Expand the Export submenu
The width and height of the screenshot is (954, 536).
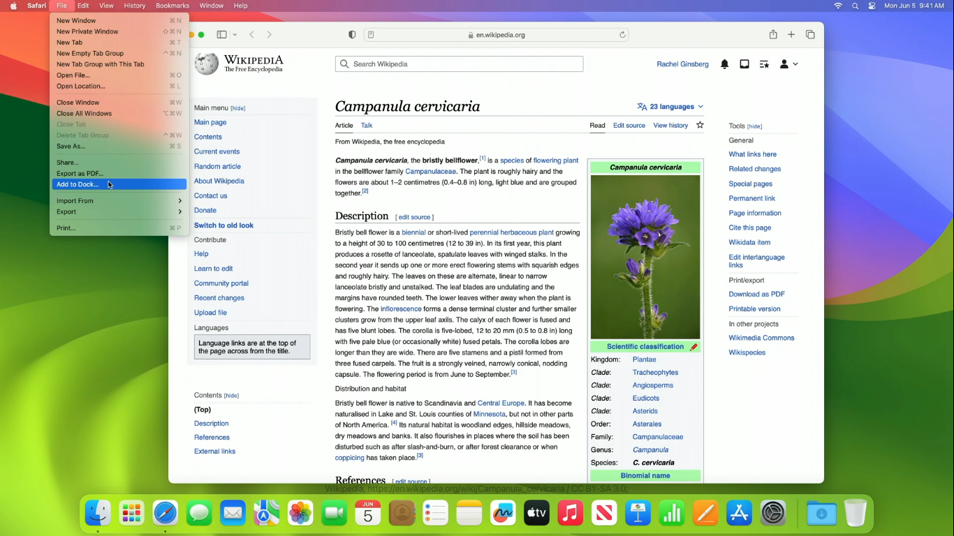(x=119, y=212)
